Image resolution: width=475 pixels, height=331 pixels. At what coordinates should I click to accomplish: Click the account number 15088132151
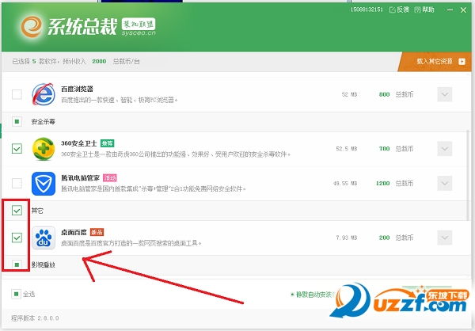pyautogui.click(x=367, y=10)
